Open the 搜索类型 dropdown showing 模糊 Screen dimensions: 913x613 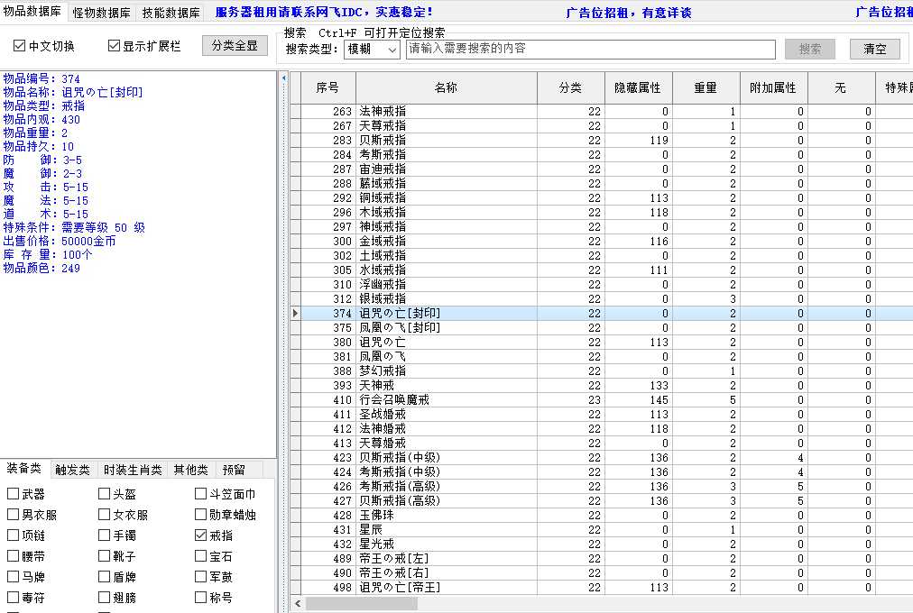click(x=372, y=50)
